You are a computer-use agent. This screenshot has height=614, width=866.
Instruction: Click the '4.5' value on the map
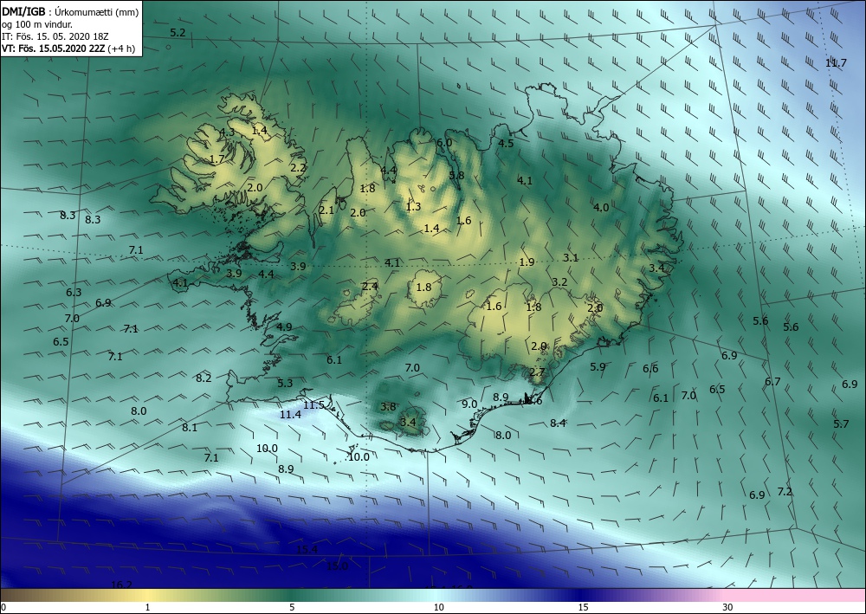coord(506,144)
